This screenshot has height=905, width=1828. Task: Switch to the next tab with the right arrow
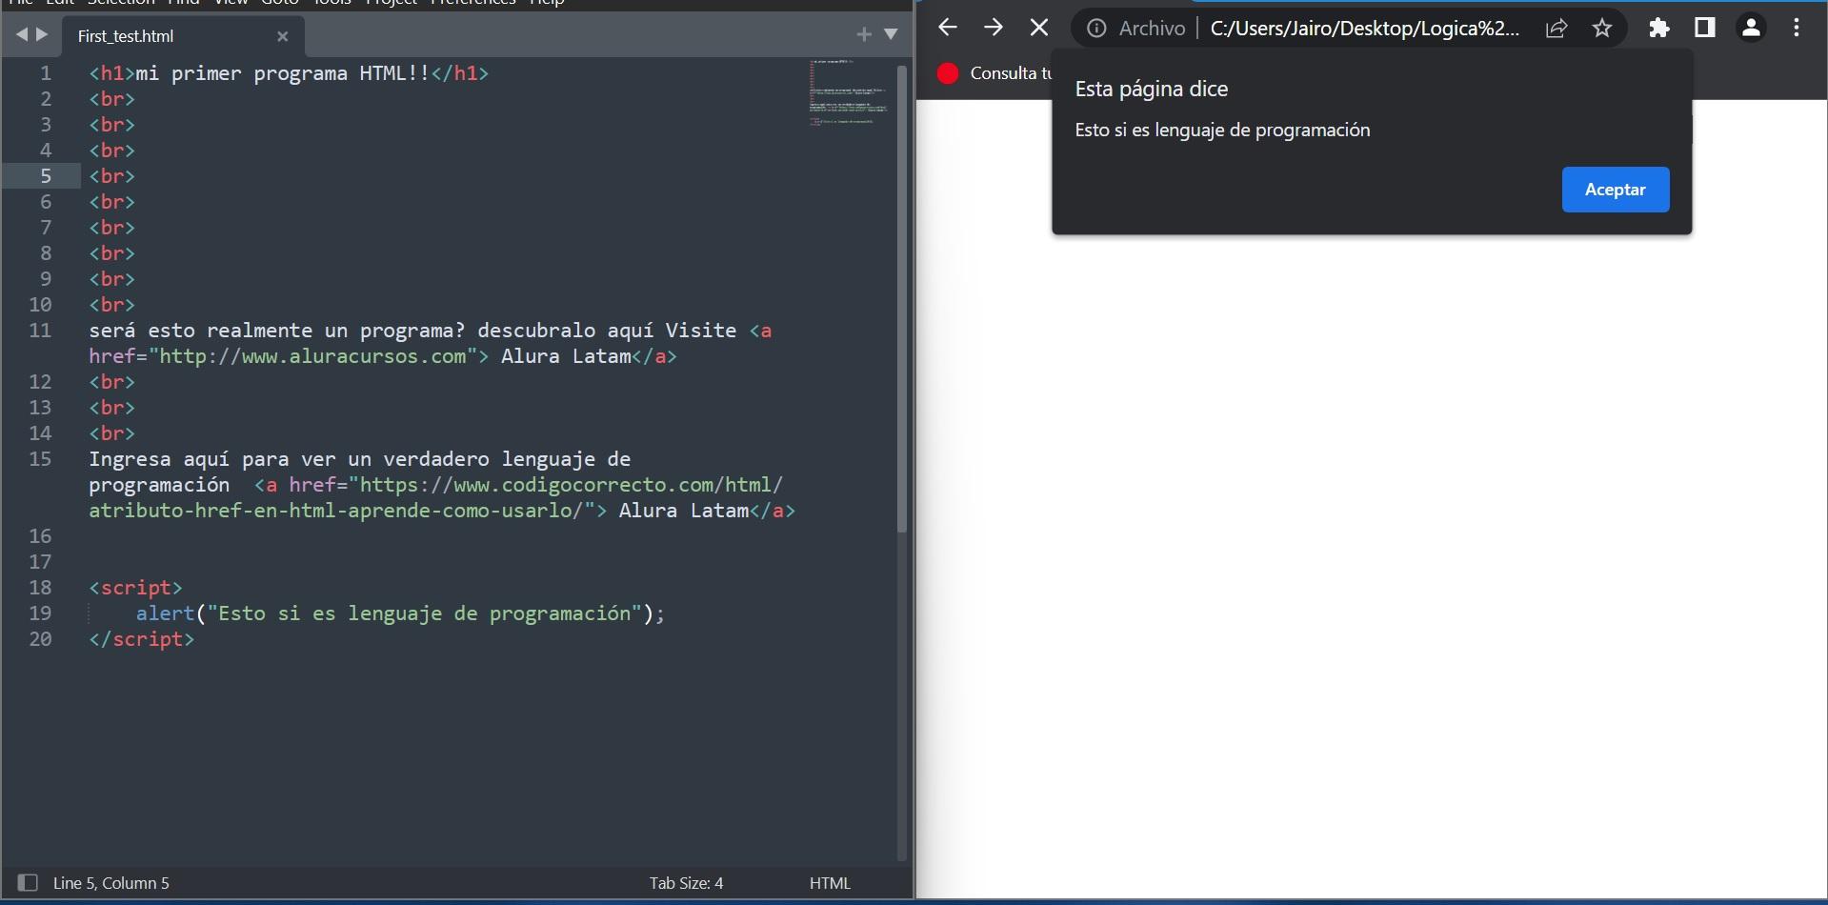[x=42, y=35]
